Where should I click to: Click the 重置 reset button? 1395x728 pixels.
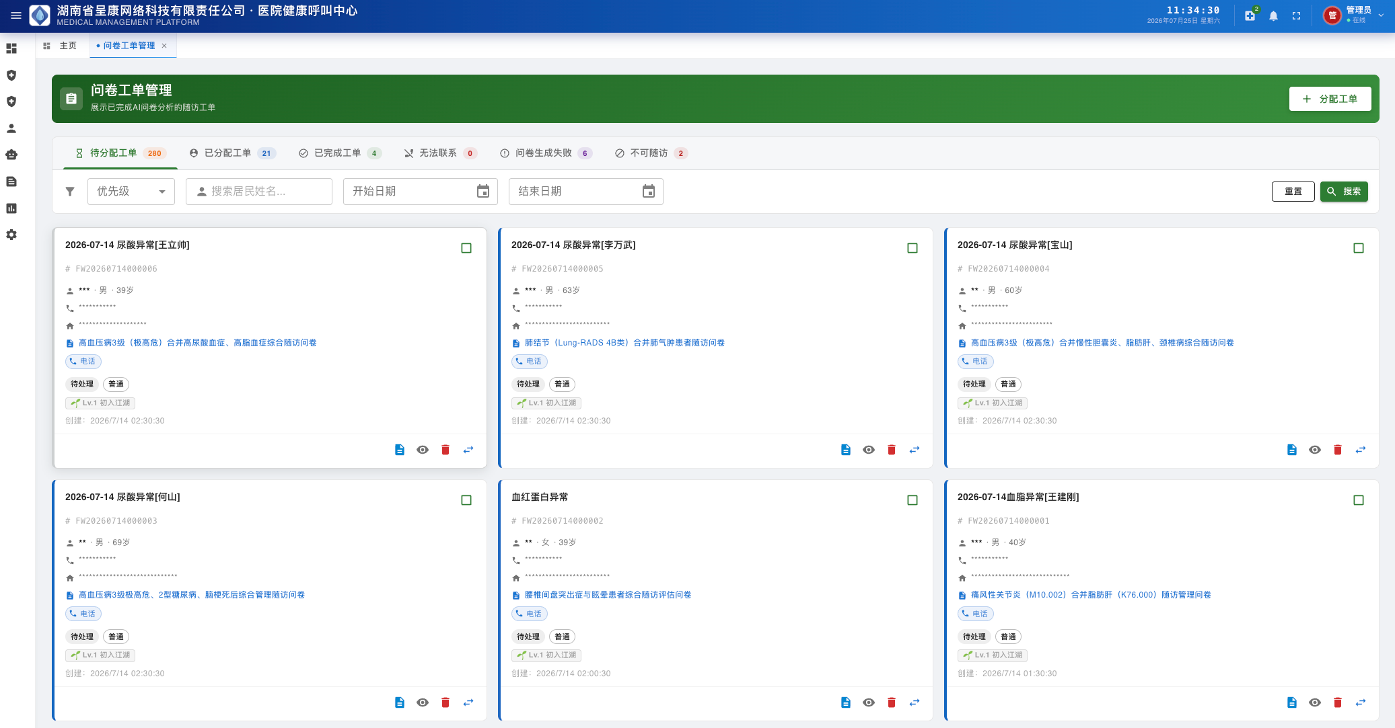coord(1293,192)
